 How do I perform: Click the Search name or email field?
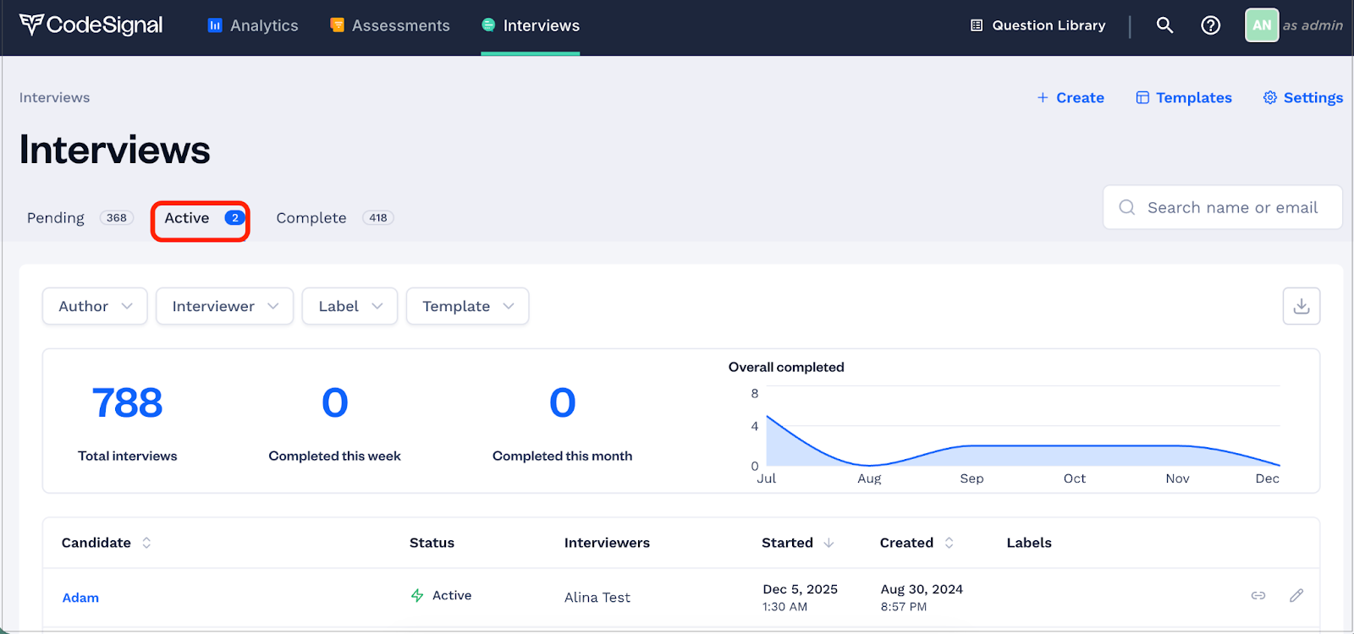(x=1231, y=208)
